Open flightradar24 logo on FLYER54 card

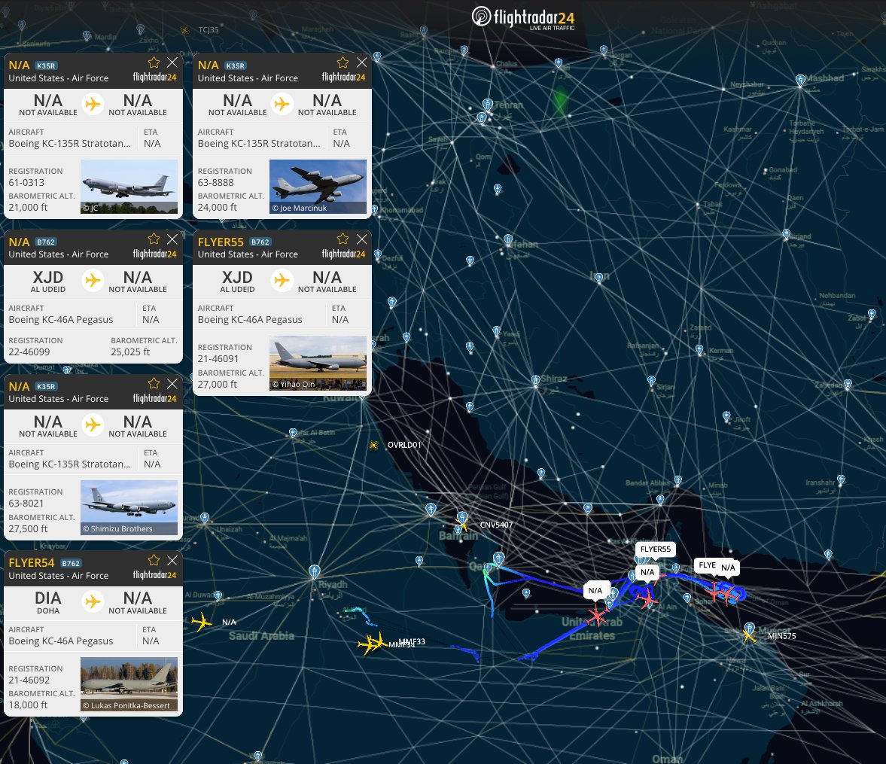point(154,575)
